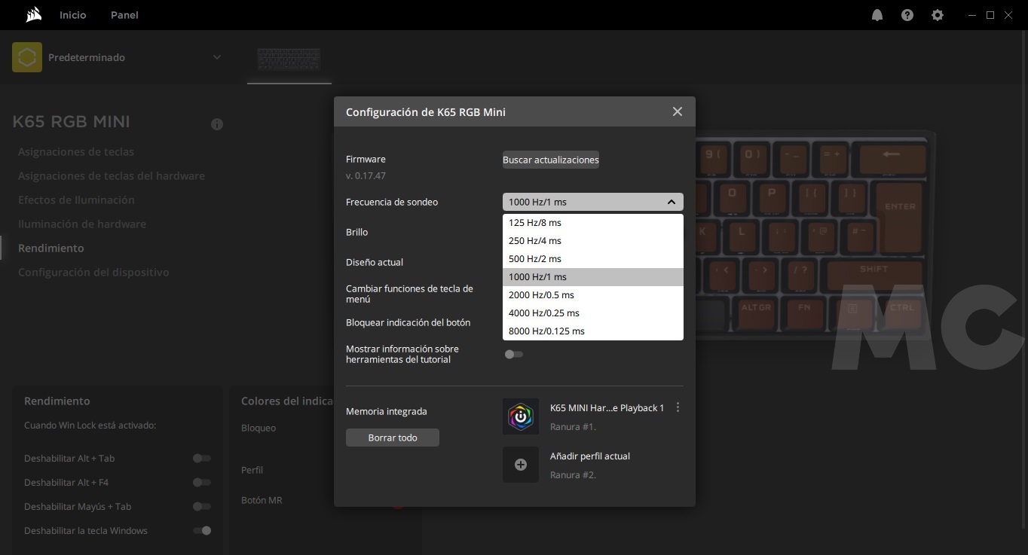Click the K65 RGB MINI info icon
This screenshot has width=1028, height=555.
coord(217,124)
